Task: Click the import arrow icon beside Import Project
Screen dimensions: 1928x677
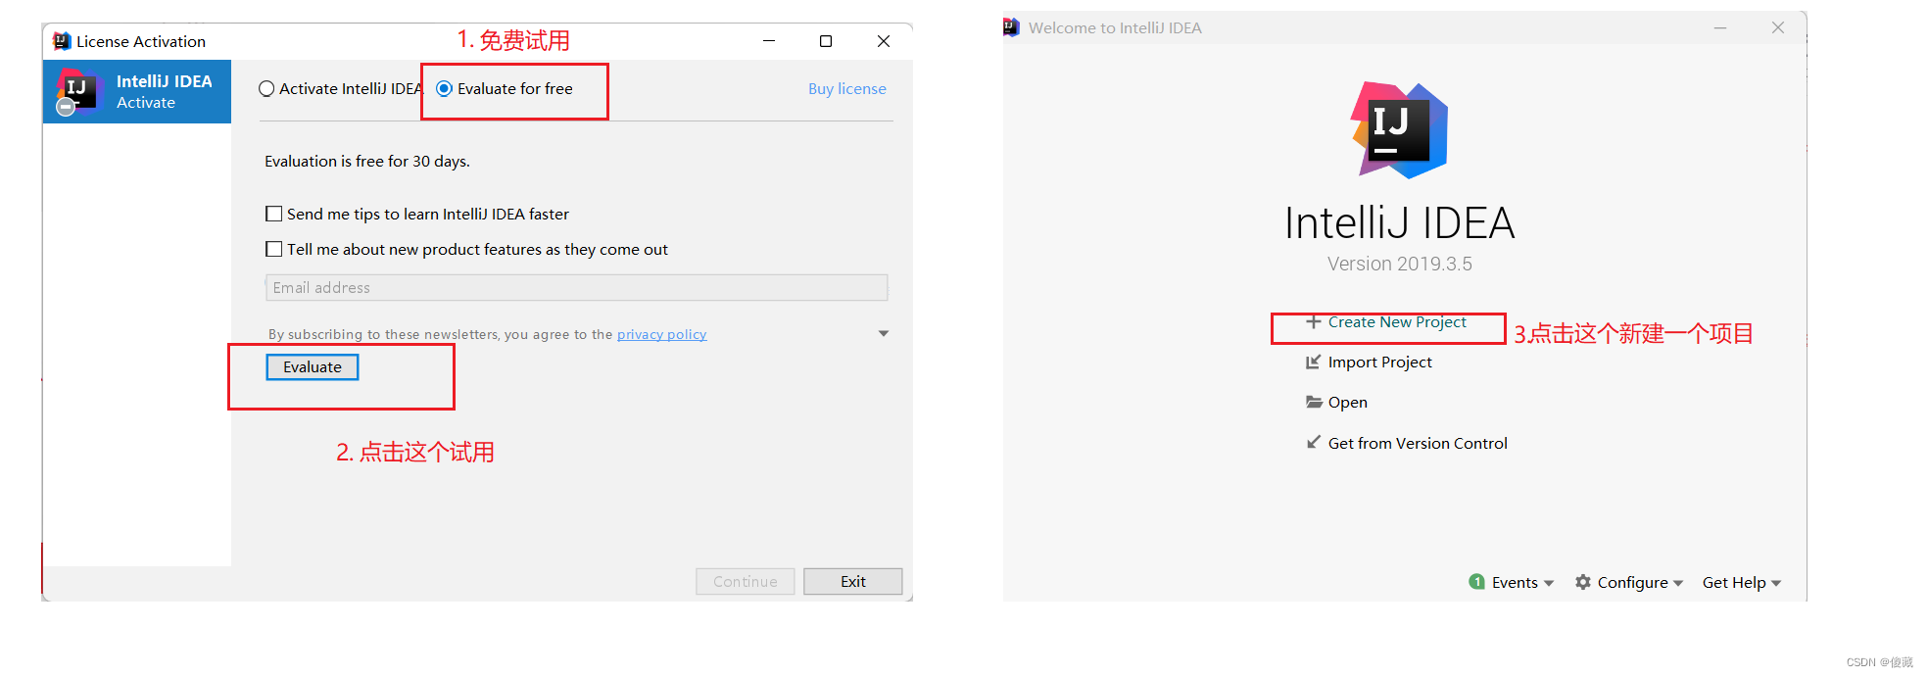Action: (1313, 363)
